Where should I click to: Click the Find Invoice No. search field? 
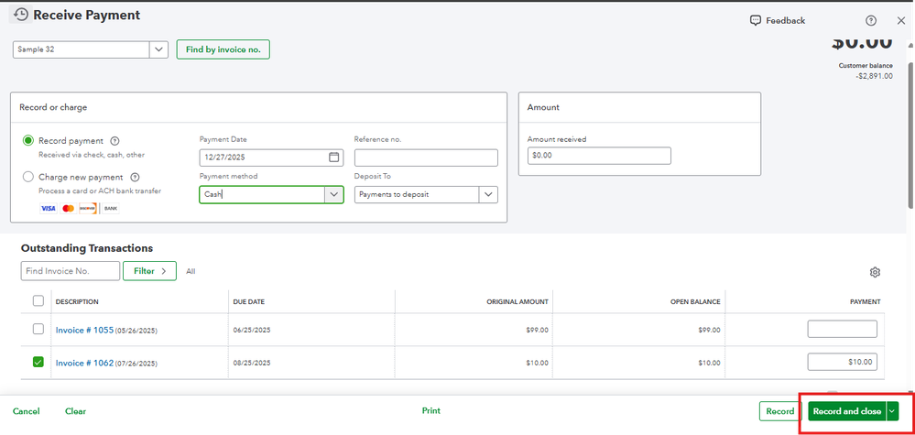71,271
